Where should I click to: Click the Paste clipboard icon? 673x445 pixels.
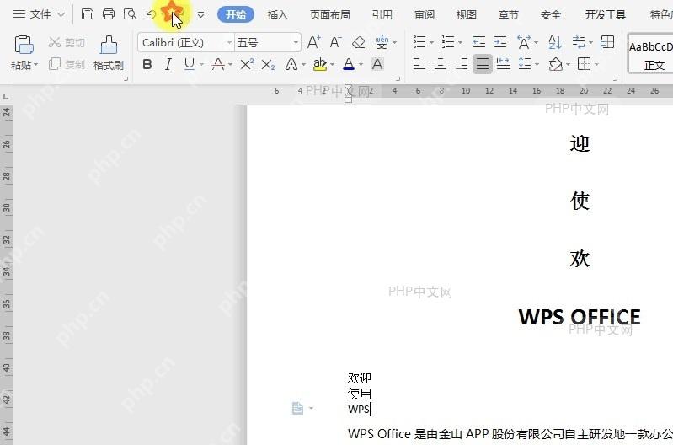tap(24, 45)
